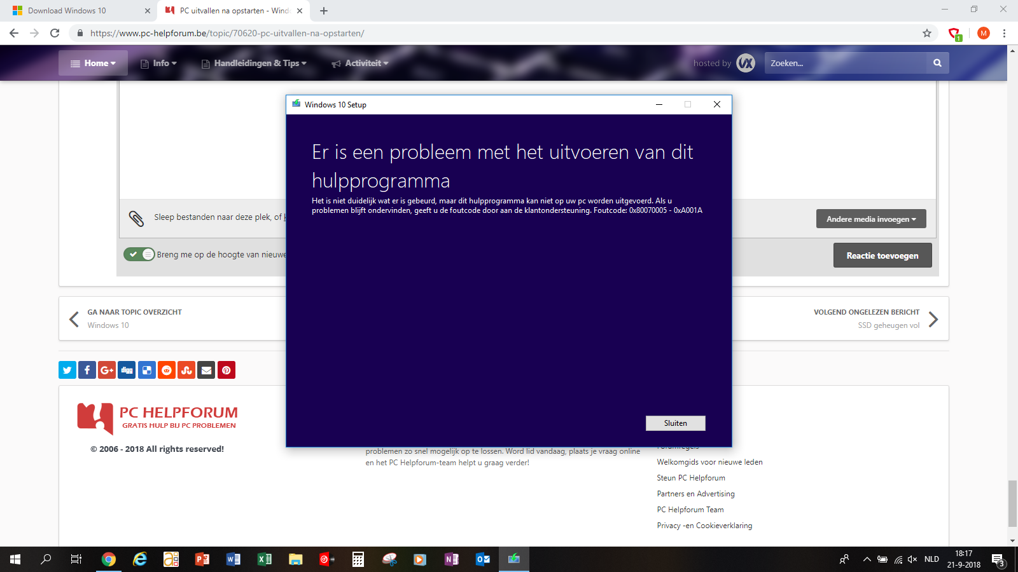Screen dimensions: 1018x572
Task: Go to next unread post SSD geheugen vol
Action: pos(876,318)
